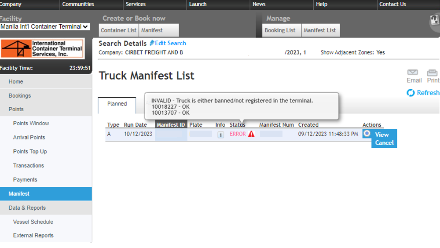Sort by Manifest ID column header
This screenshot has height=248, width=440.
(x=171, y=125)
